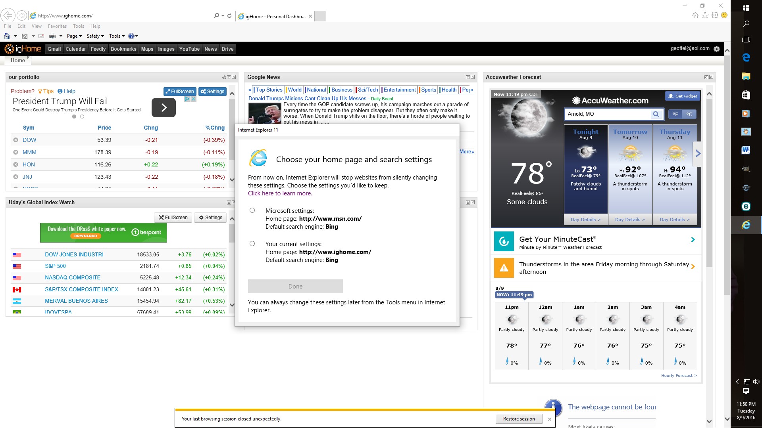Image resolution: width=762 pixels, height=428 pixels.
Task: Open the Favorites star in the browser corner
Action: coord(705,15)
